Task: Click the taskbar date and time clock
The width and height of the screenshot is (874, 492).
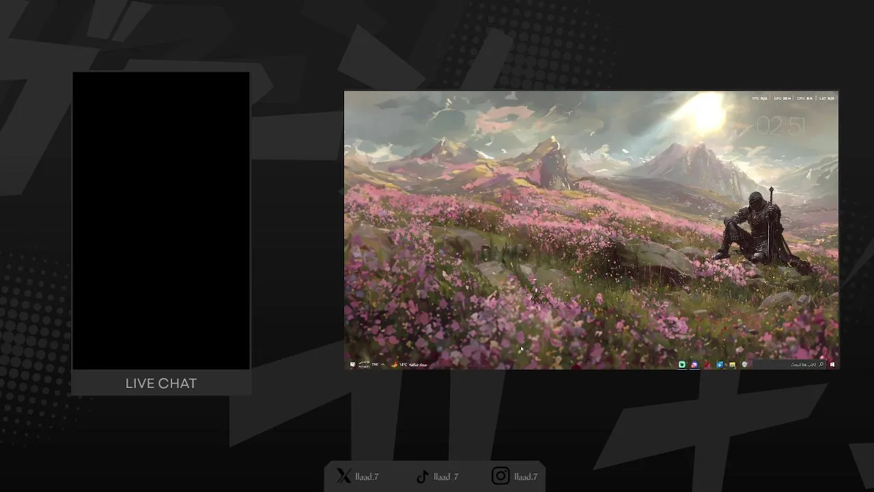Action: point(364,365)
